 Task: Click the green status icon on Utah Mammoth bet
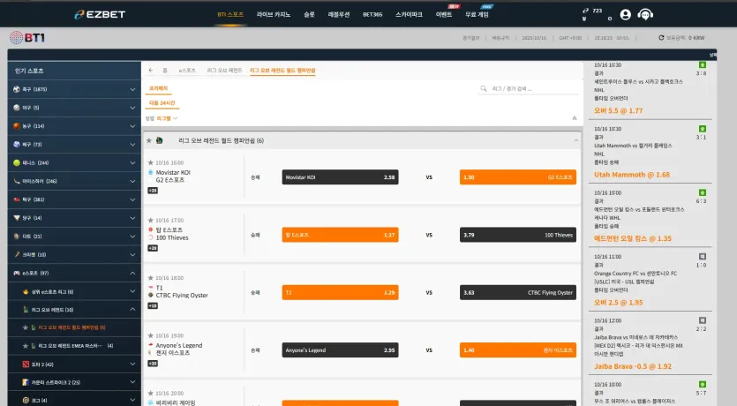tap(703, 129)
